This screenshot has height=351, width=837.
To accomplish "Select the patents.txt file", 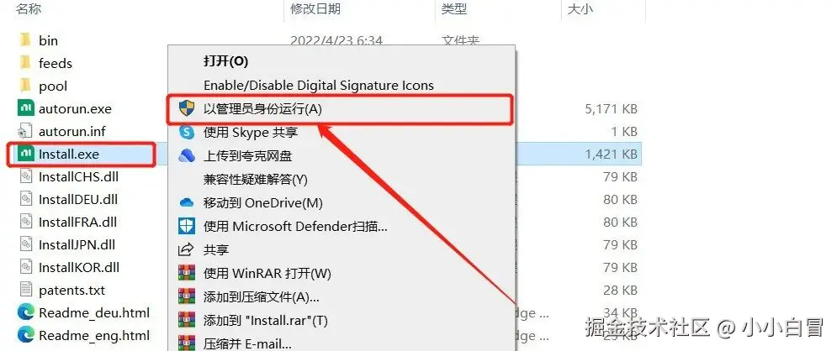I will coord(62,291).
